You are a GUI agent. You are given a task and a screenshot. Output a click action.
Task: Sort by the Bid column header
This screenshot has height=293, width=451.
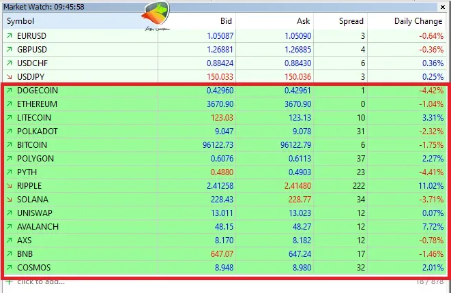click(197, 21)
